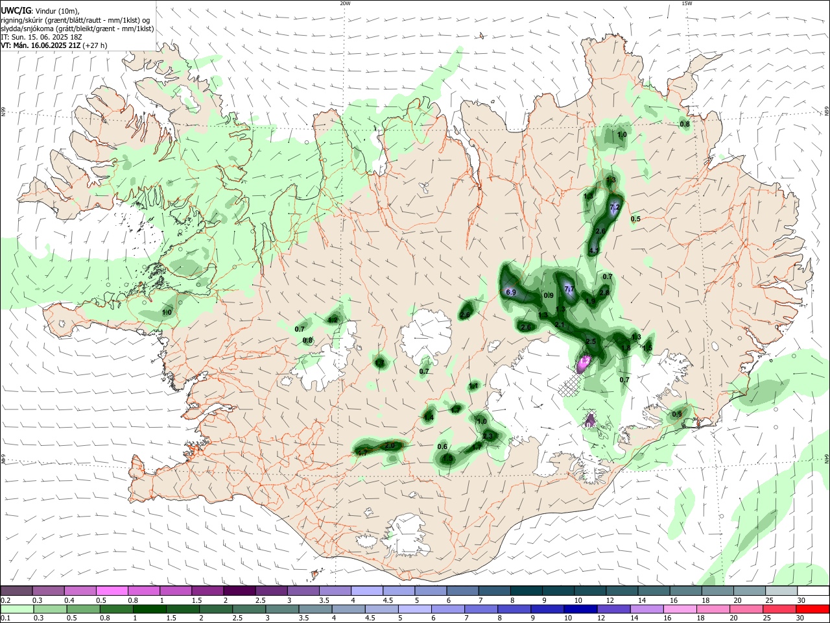Viewport: 830px width, 623px height.
Task: Click the 'VT: Mán. 16.06.2025 21Z (+27 h)' line
Action: pyautogui.click(x=54, y=45)
